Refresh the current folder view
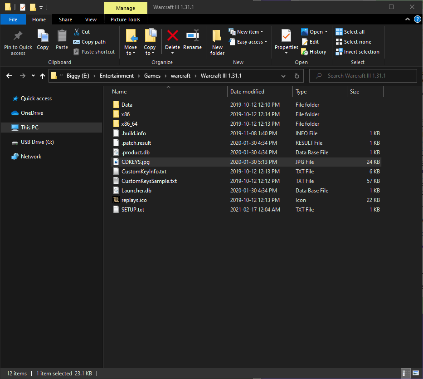The height and width of the screenshot is (379, 423). (x=297, y=76)
